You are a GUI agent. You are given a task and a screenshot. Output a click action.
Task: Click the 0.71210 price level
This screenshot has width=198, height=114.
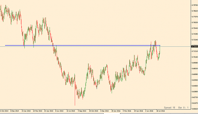(x=195, y=51)
